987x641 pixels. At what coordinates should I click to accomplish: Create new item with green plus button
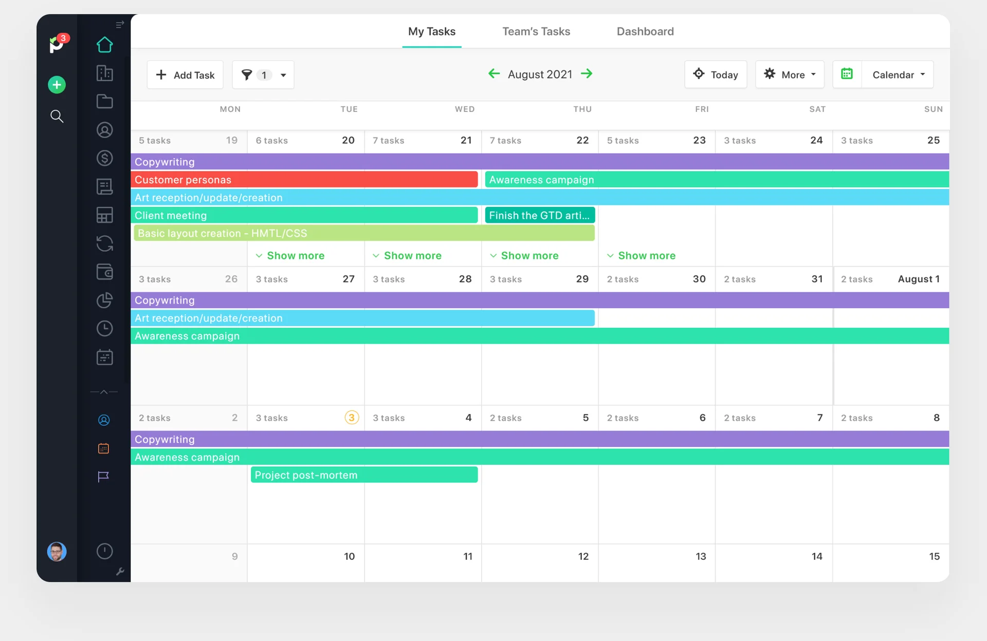[57, 84]
